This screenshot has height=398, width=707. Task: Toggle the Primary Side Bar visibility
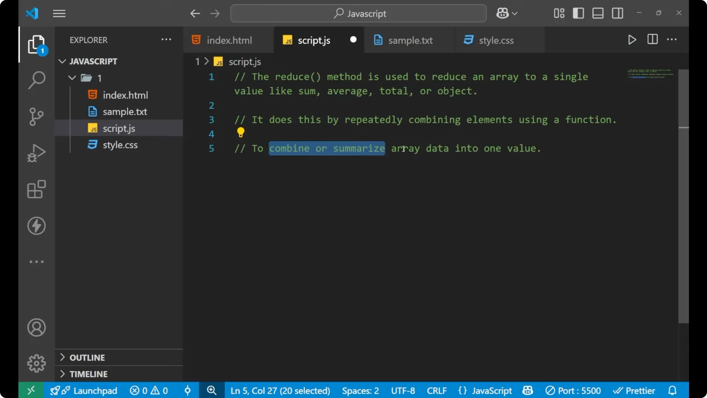(x=578, y=13)
